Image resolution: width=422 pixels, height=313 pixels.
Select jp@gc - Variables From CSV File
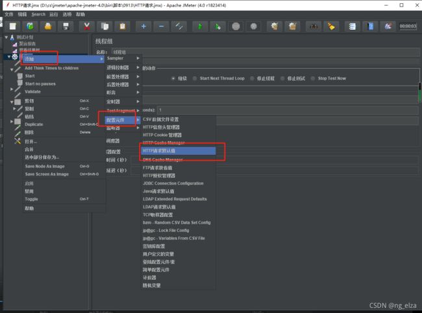[x=173, y=238]
